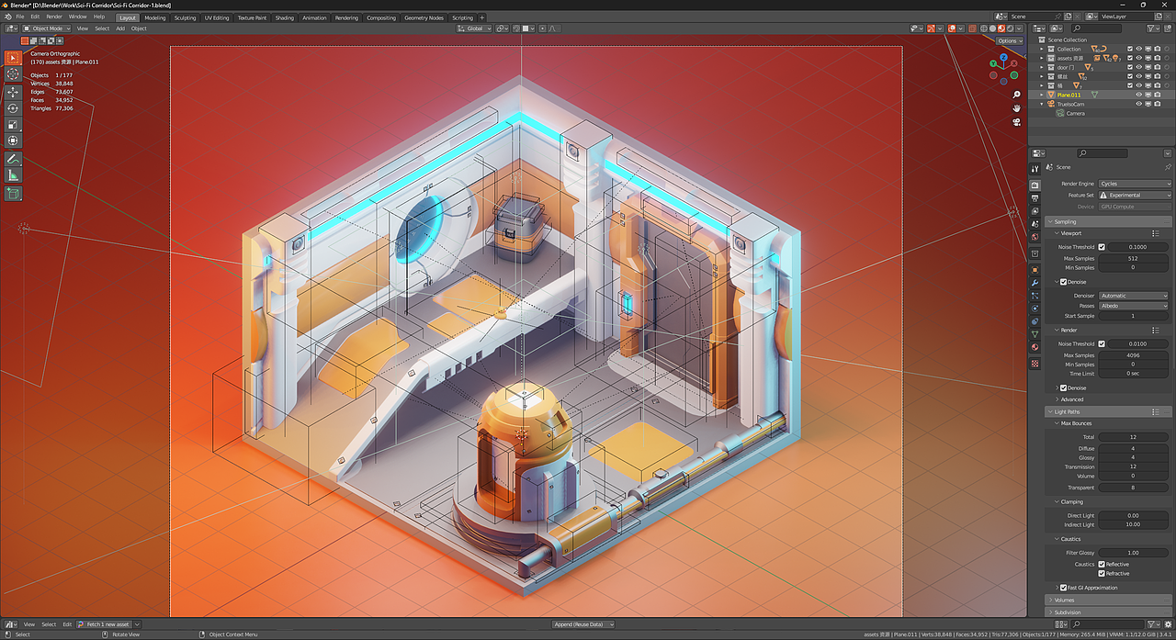Click the search field in the Outliner
The width and height of the screenshot is (1176, 640).
click(1096, 28)
